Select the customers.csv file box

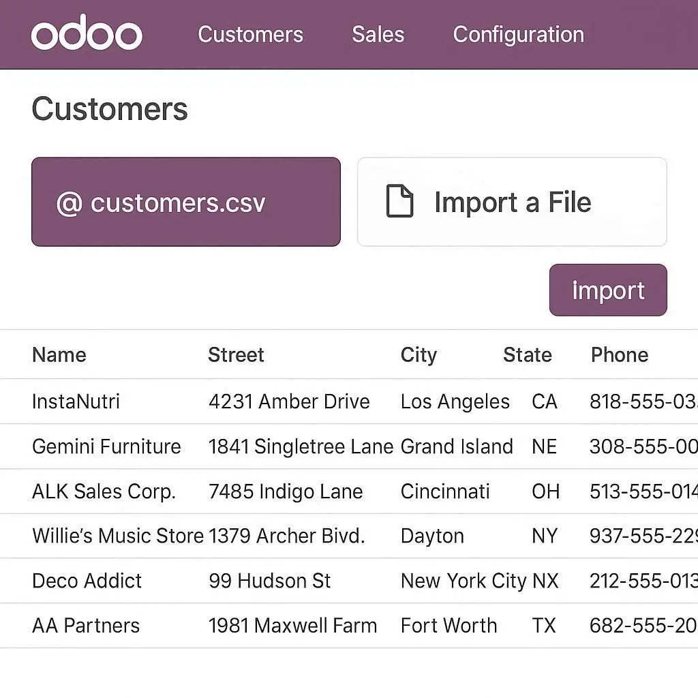click(185, 202)
